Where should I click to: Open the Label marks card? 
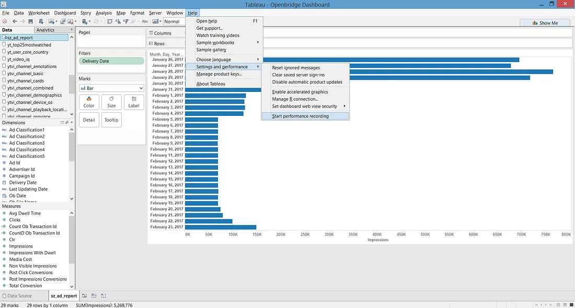[x=134, y=102]
